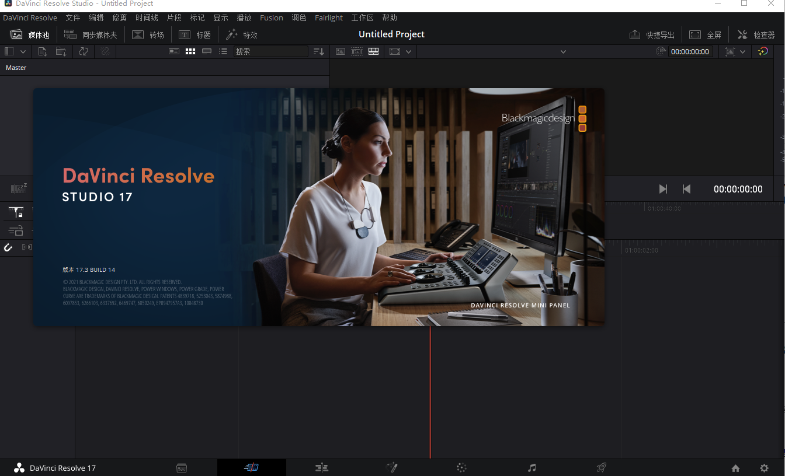This screenshot has width=785, height=476.
Task: Expand the safe area options dropdown
Action: click(409, 51)
